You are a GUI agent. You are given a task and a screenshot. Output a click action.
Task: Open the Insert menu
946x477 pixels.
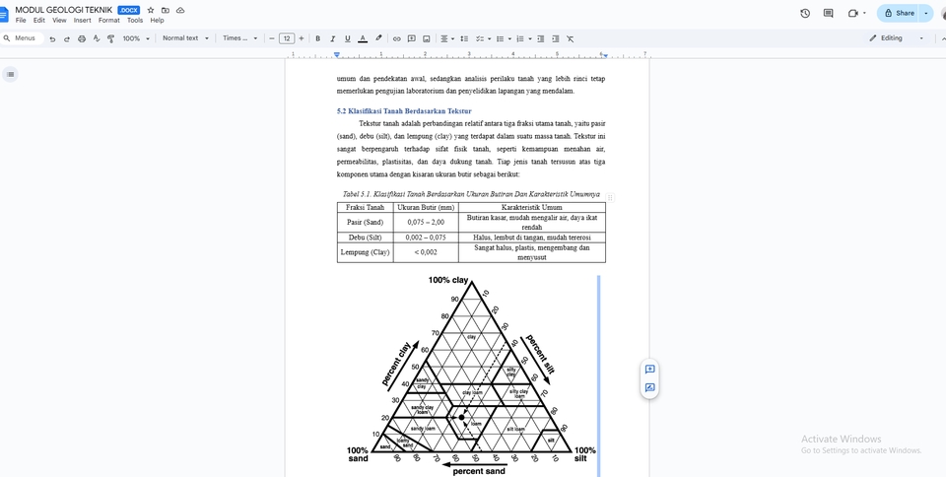click(82, 20)
